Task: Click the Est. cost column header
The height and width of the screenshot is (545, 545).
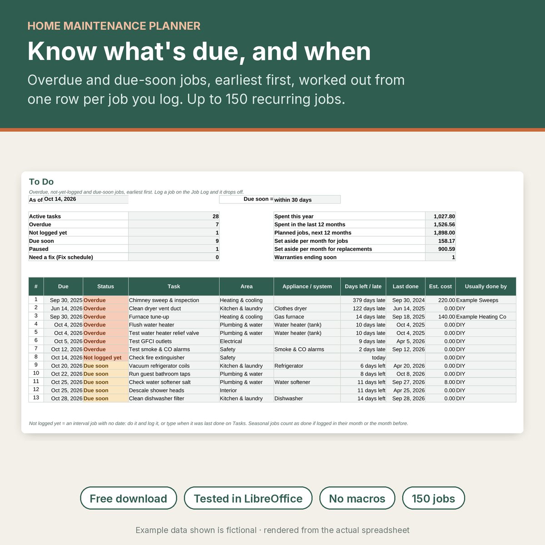Action: [441, 287]
